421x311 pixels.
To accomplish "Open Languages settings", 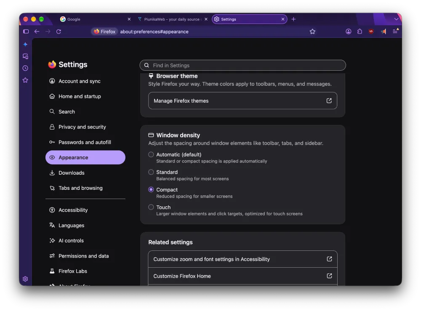I will [x=85, y=226].
